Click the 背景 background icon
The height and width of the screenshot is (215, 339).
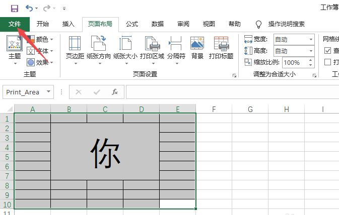[x=197, y=43]
